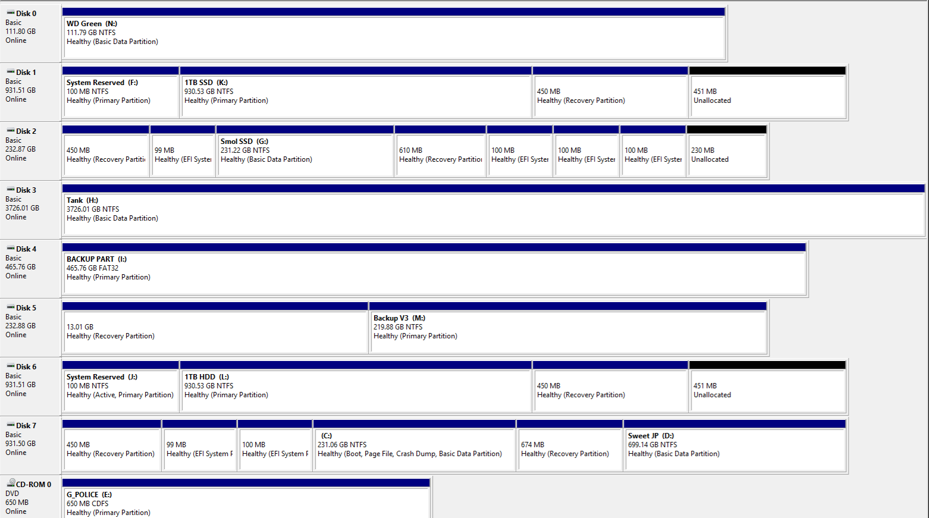The width and height of the screenshot is (929, 518).
Task: Select the WD Green (N:) partition
Action: [393, 33]
